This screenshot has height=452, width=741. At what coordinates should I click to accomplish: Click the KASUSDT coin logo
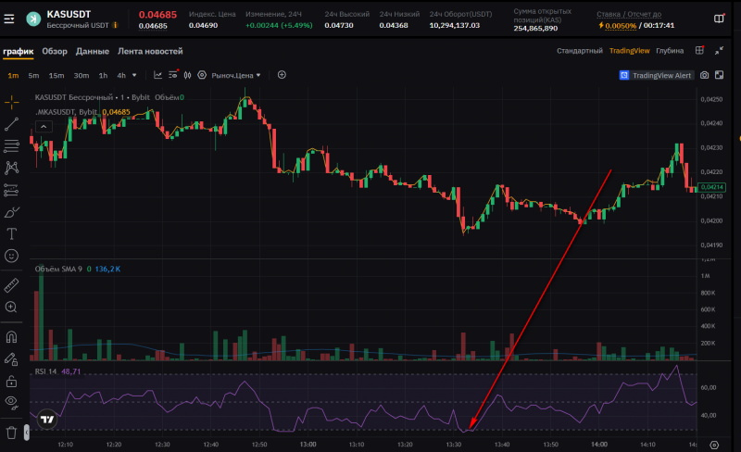click(x=33, y=19)
